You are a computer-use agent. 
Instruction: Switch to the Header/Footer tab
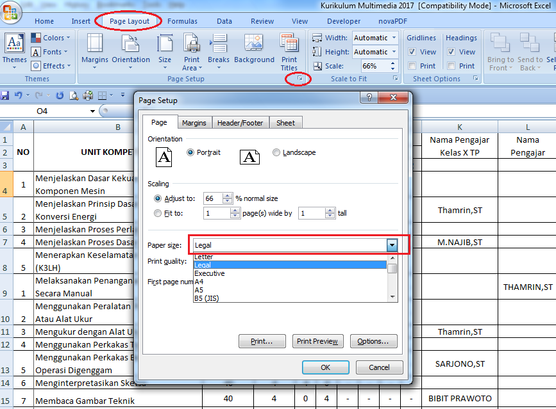240,122
